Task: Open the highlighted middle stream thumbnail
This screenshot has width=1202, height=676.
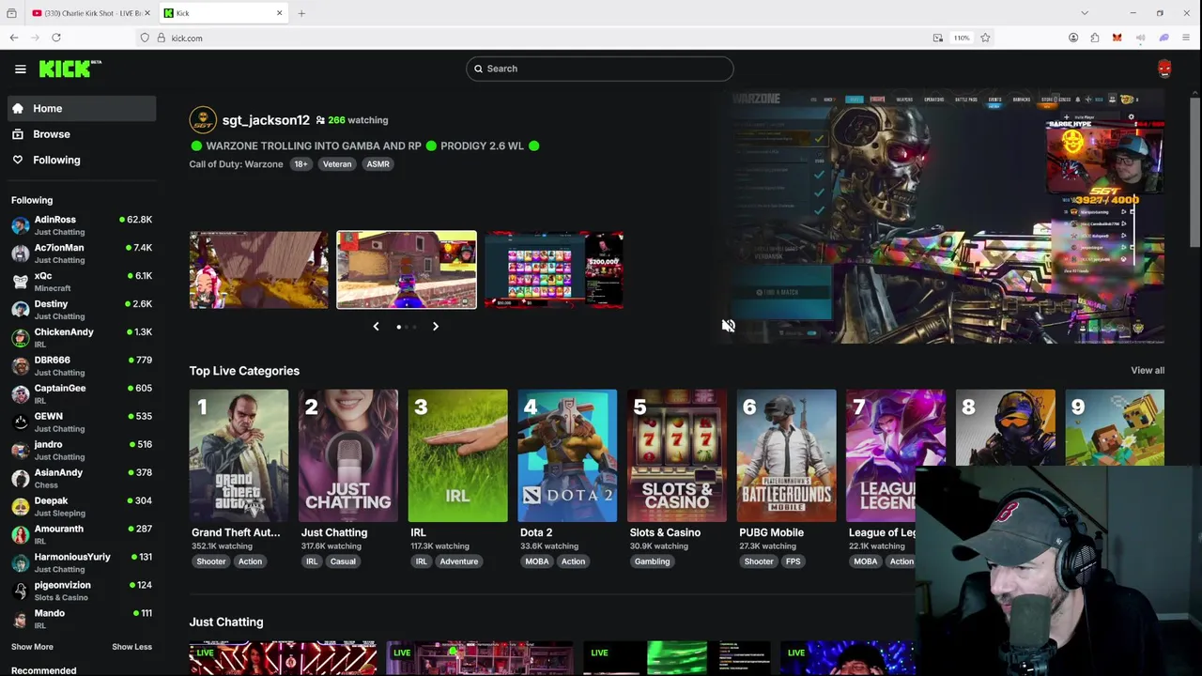Action: coord(407,269)
